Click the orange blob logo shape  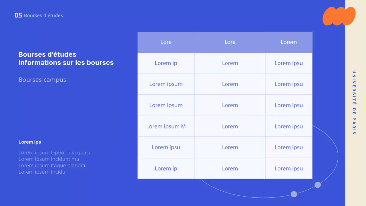(339, 16)
